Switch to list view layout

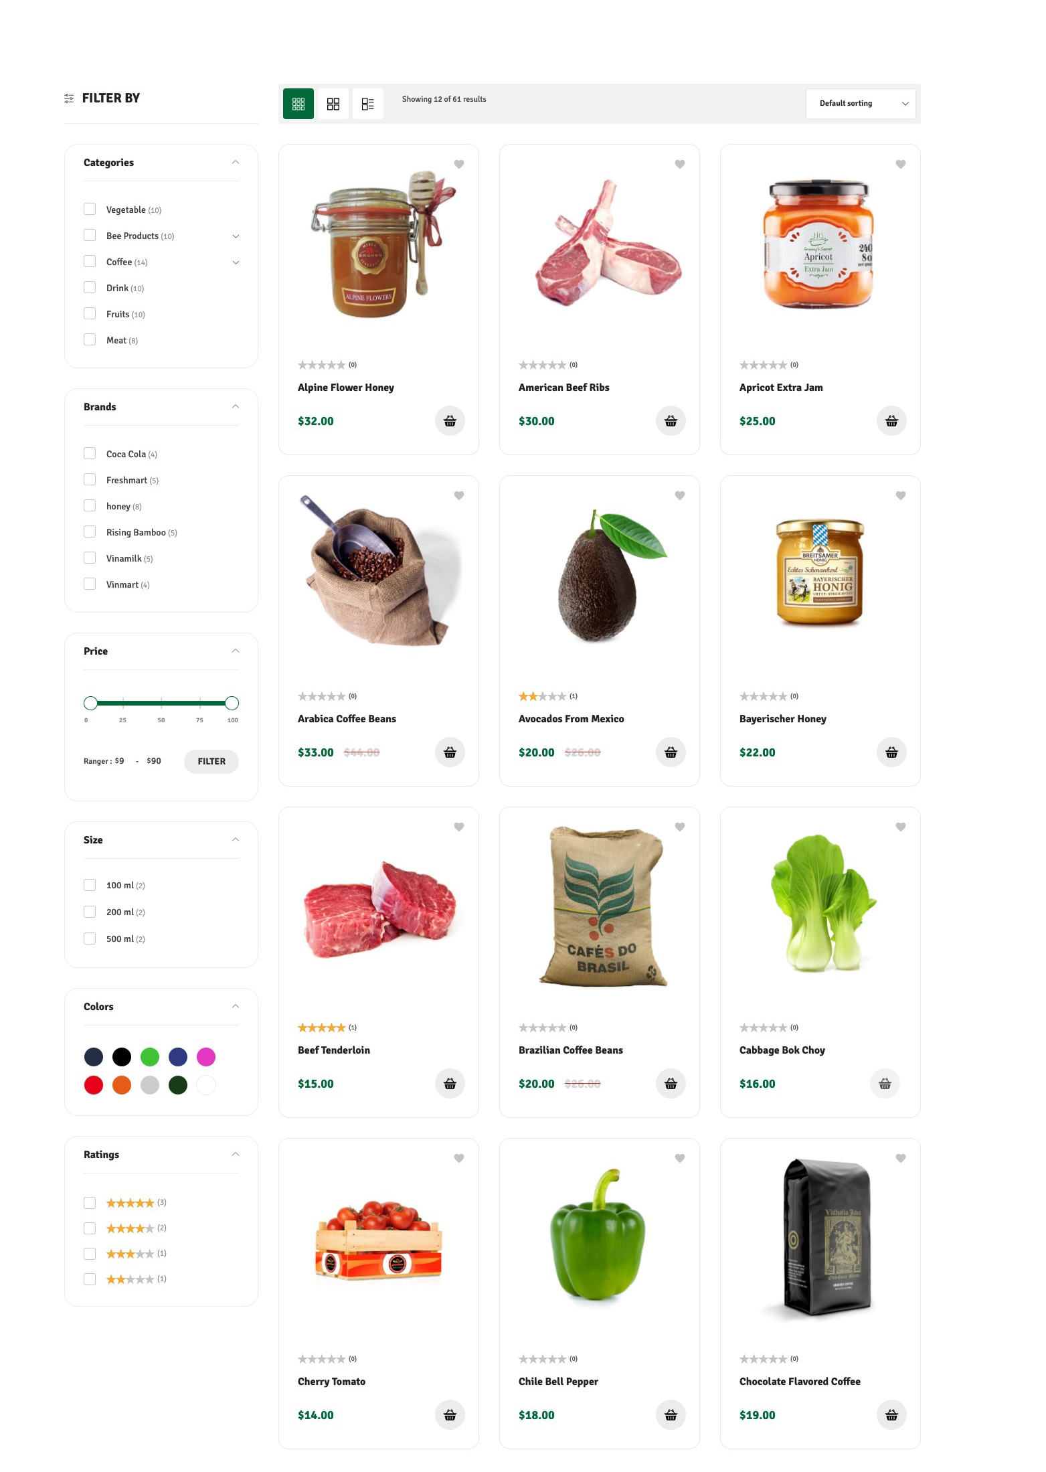[x=368, y=104]
